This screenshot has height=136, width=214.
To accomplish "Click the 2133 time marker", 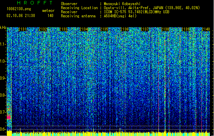I will [x=63, y=29].
